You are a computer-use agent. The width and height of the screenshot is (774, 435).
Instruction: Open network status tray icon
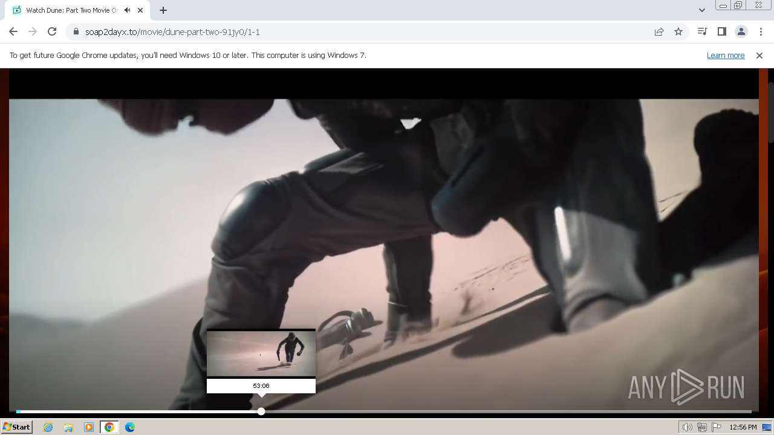click(702, 427)
